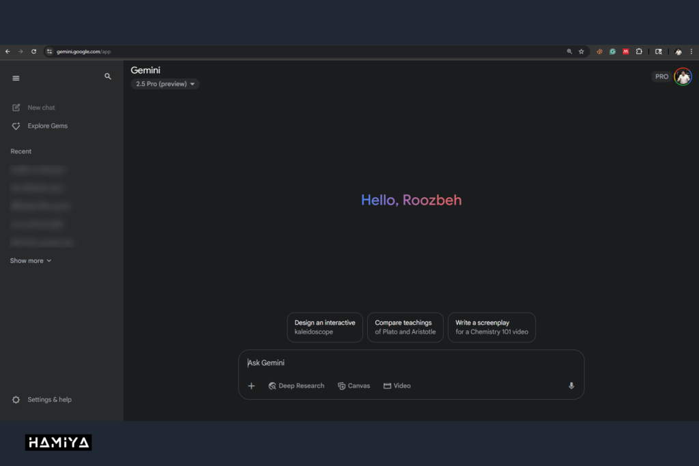The image size is (699, 466).
Task: Open the green Grammarly extension icon
Action: [x=612, y=52]
